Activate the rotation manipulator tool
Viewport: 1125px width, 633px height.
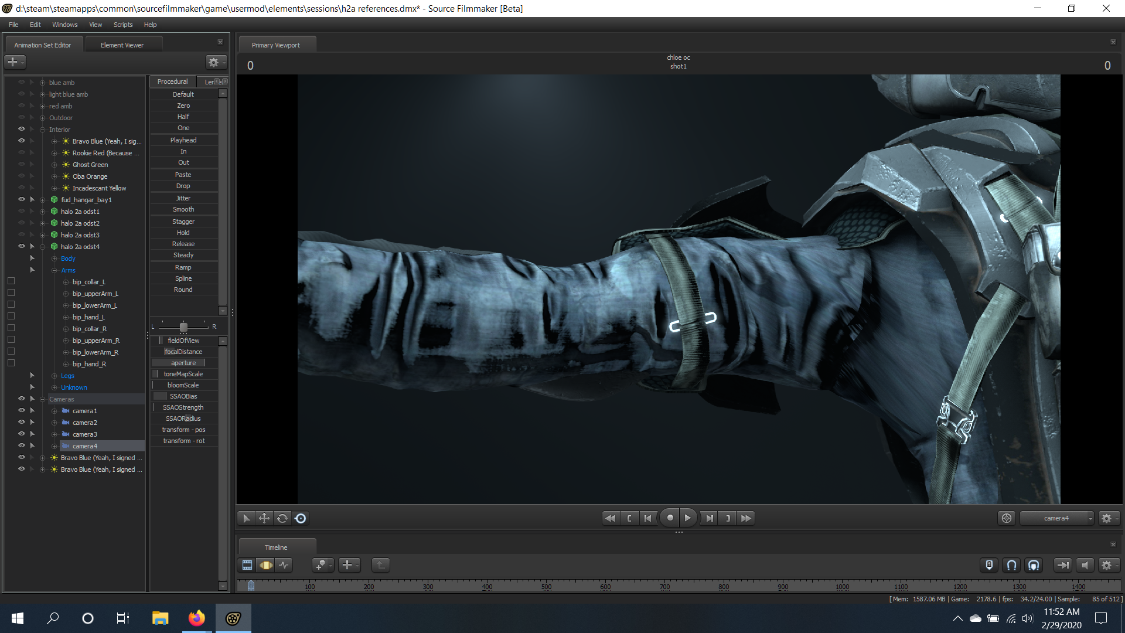pyautogui.click(x=282, y=518)
